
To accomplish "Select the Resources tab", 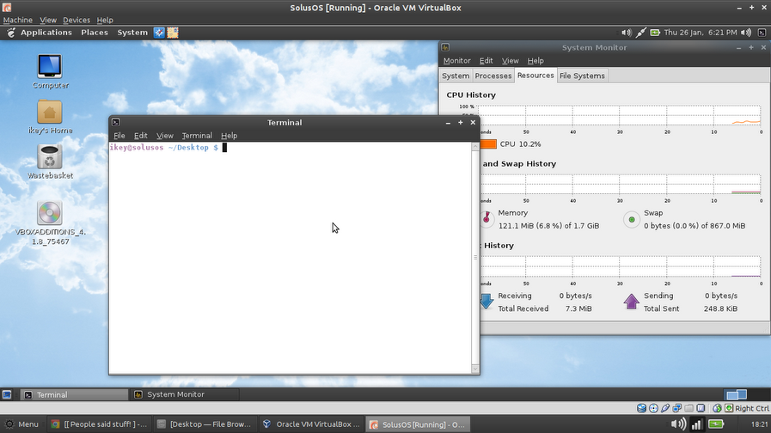I will click(535, 76).
